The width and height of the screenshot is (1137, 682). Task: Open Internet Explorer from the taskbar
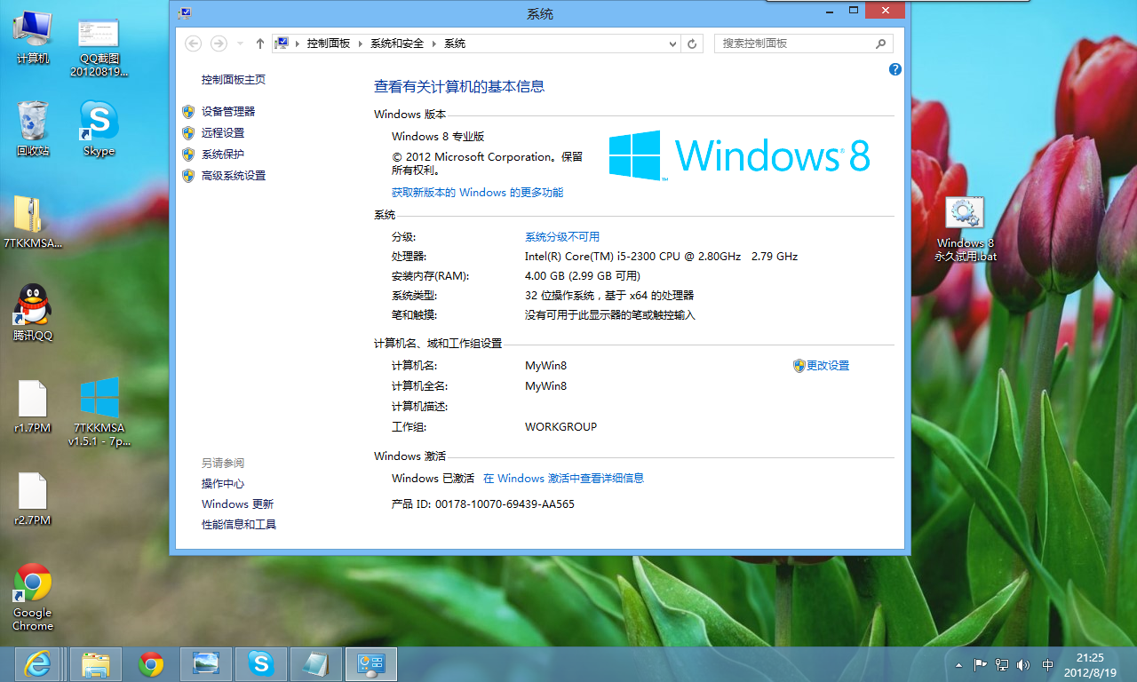pyautogui.click(x=36, y=663)
